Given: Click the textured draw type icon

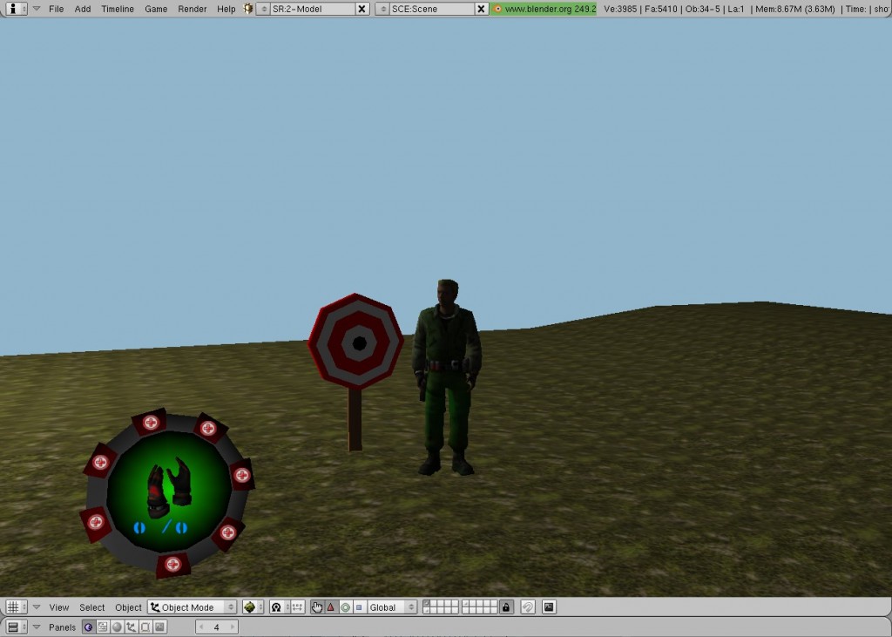Looking at the screenshot, I should 250,607.
